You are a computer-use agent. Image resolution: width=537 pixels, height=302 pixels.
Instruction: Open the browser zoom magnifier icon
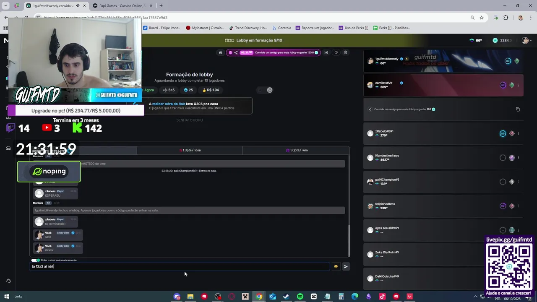(x=472, y=18)
